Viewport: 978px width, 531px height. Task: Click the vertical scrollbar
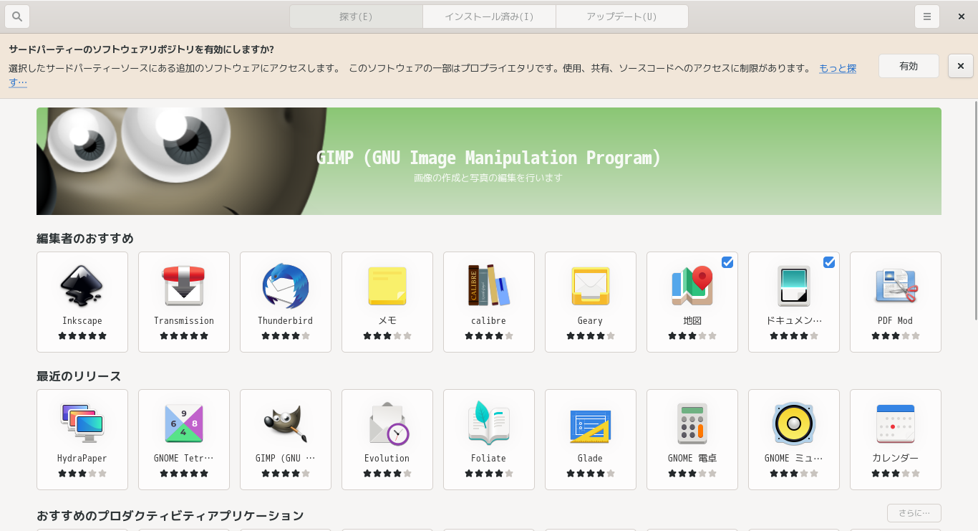click(x=974, y=210)
